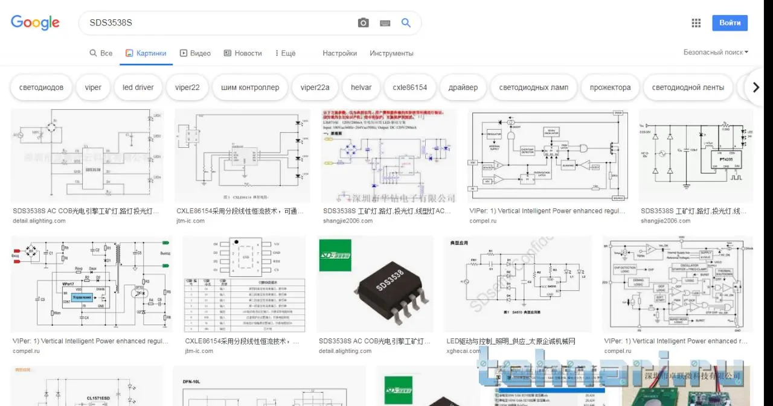Expand Безопасный поиск dropdown
Screen dimensions: 773x406
pos(716,52)
